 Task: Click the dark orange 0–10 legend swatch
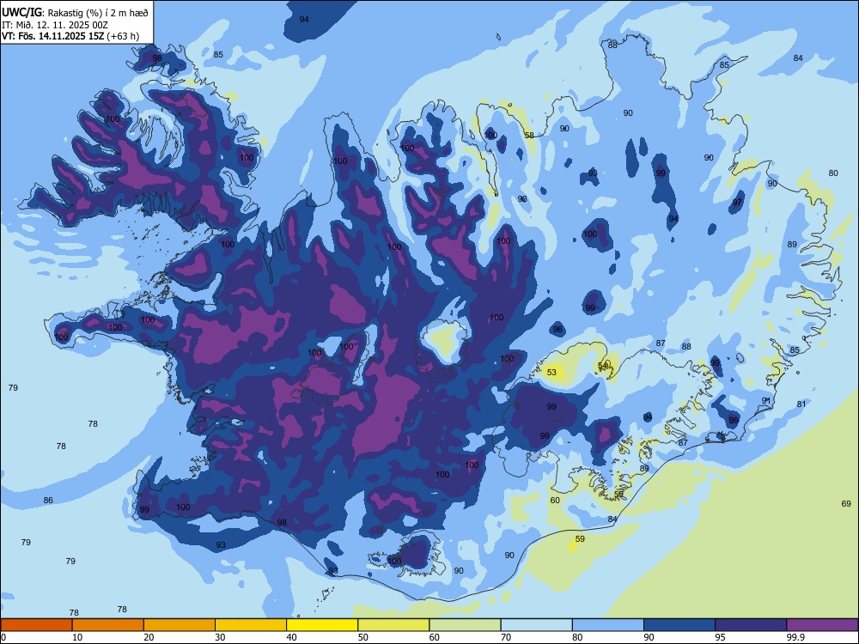click(x=36, y=625)
